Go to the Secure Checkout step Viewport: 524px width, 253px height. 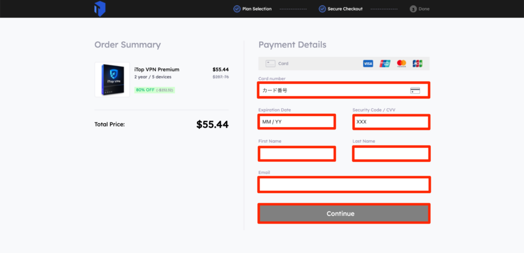341,9
